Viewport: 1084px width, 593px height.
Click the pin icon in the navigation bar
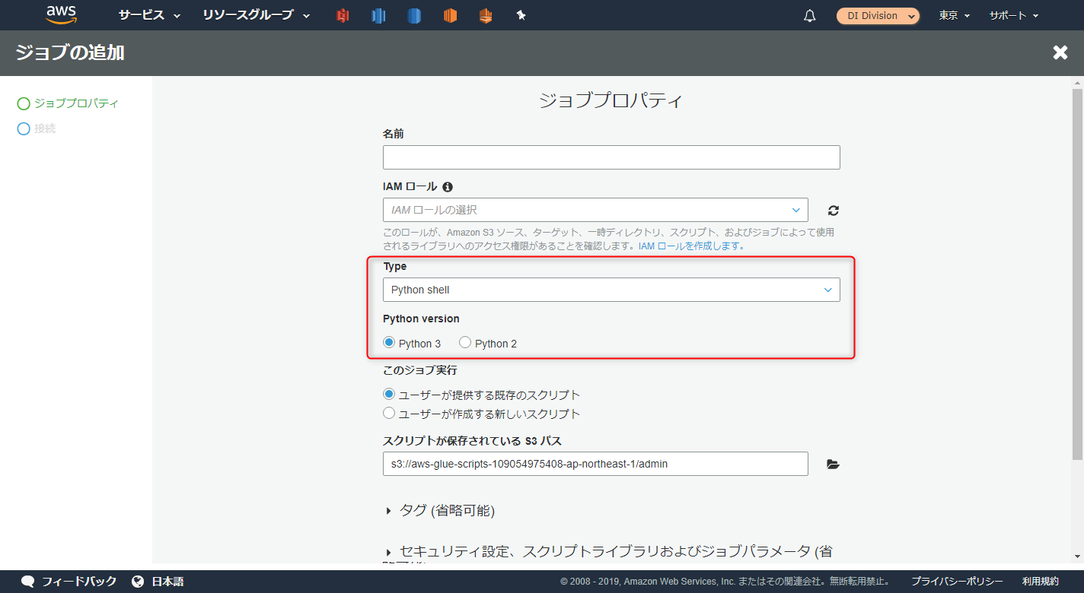[x=521, y=15]
